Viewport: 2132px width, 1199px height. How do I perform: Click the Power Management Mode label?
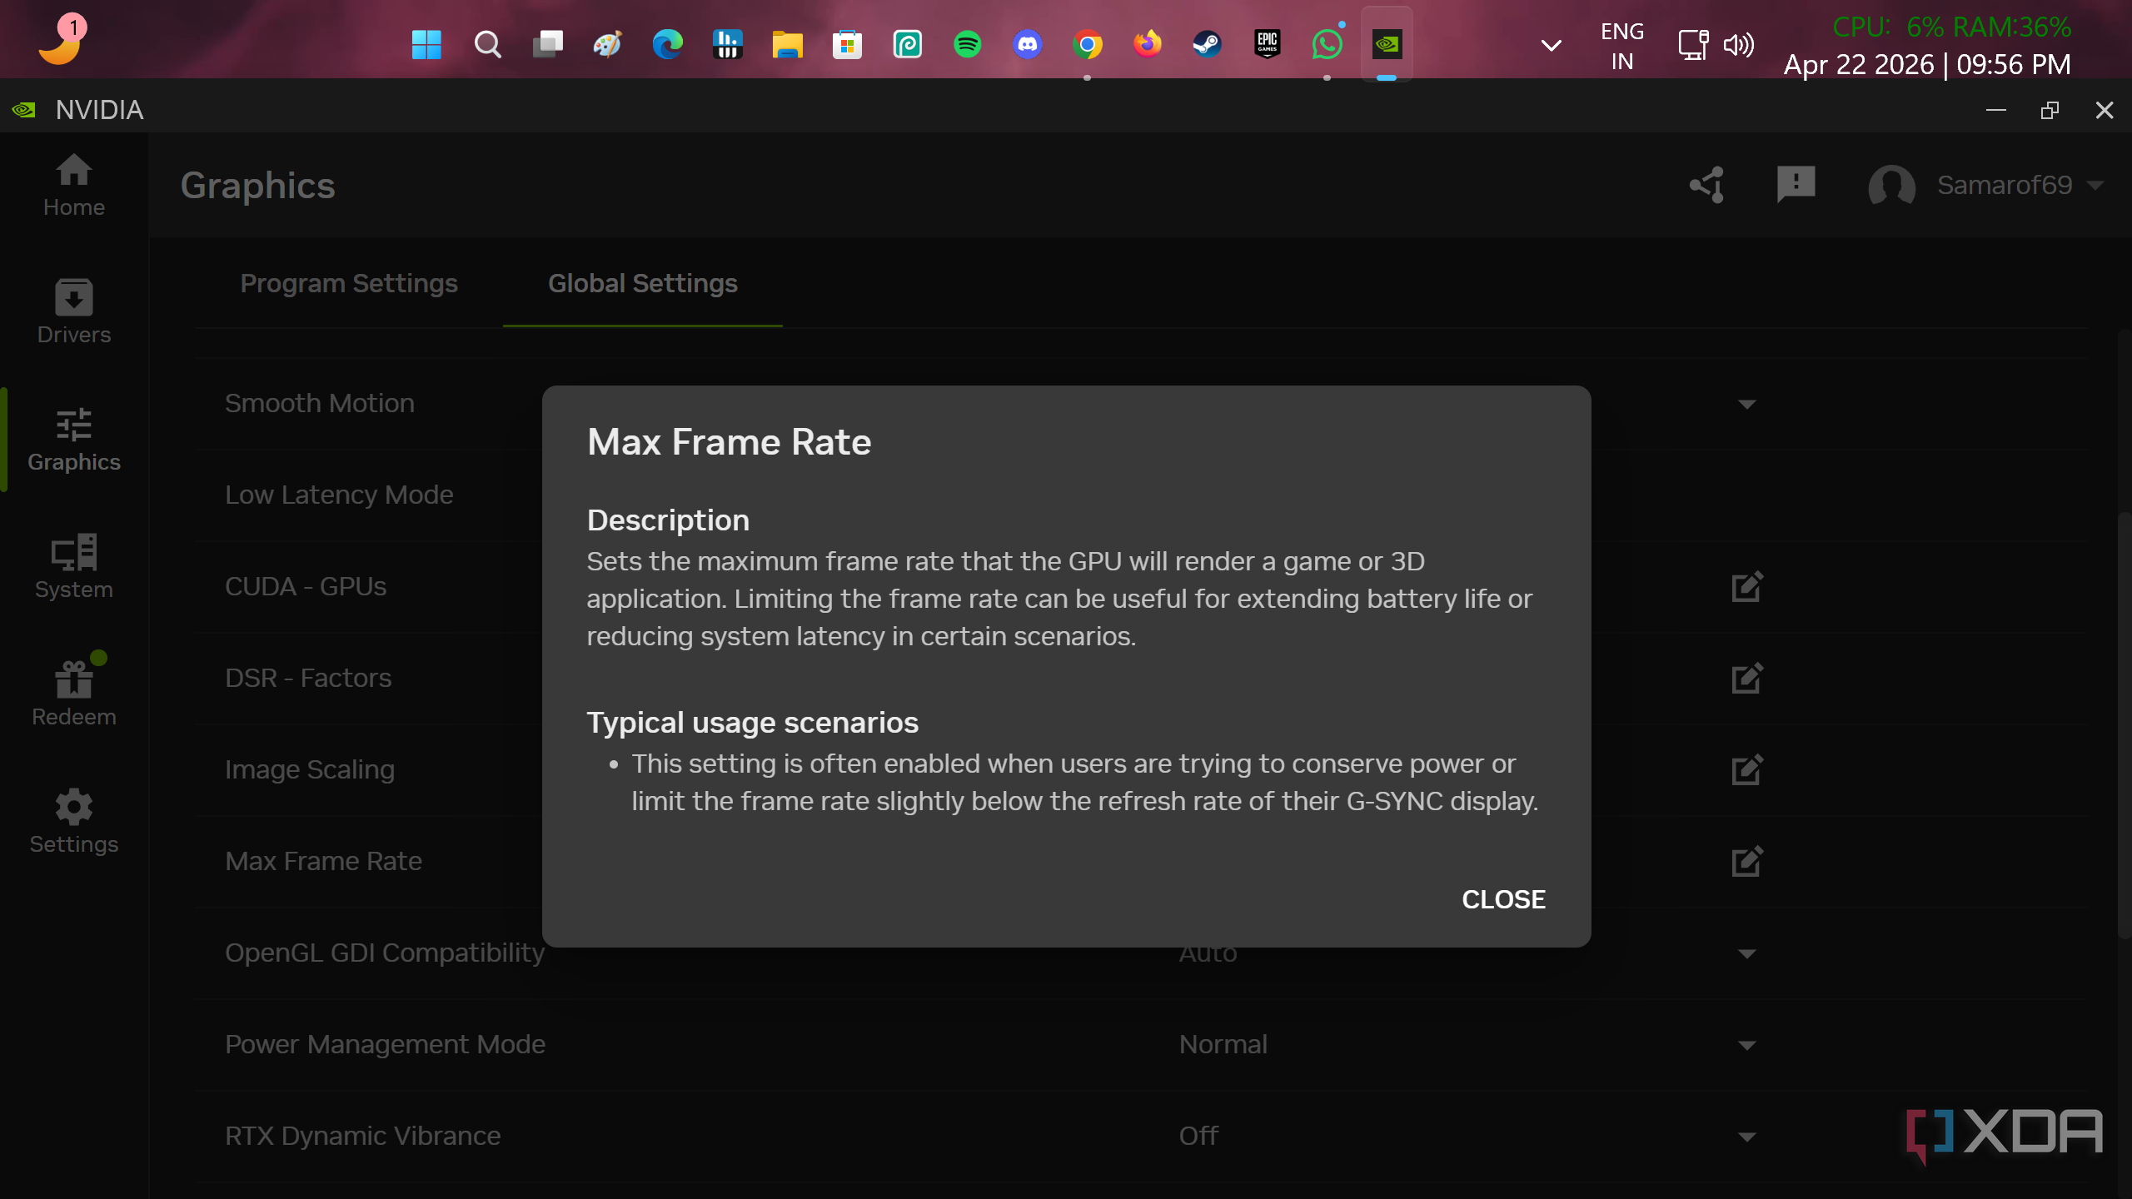click(x=385, y=1044)
